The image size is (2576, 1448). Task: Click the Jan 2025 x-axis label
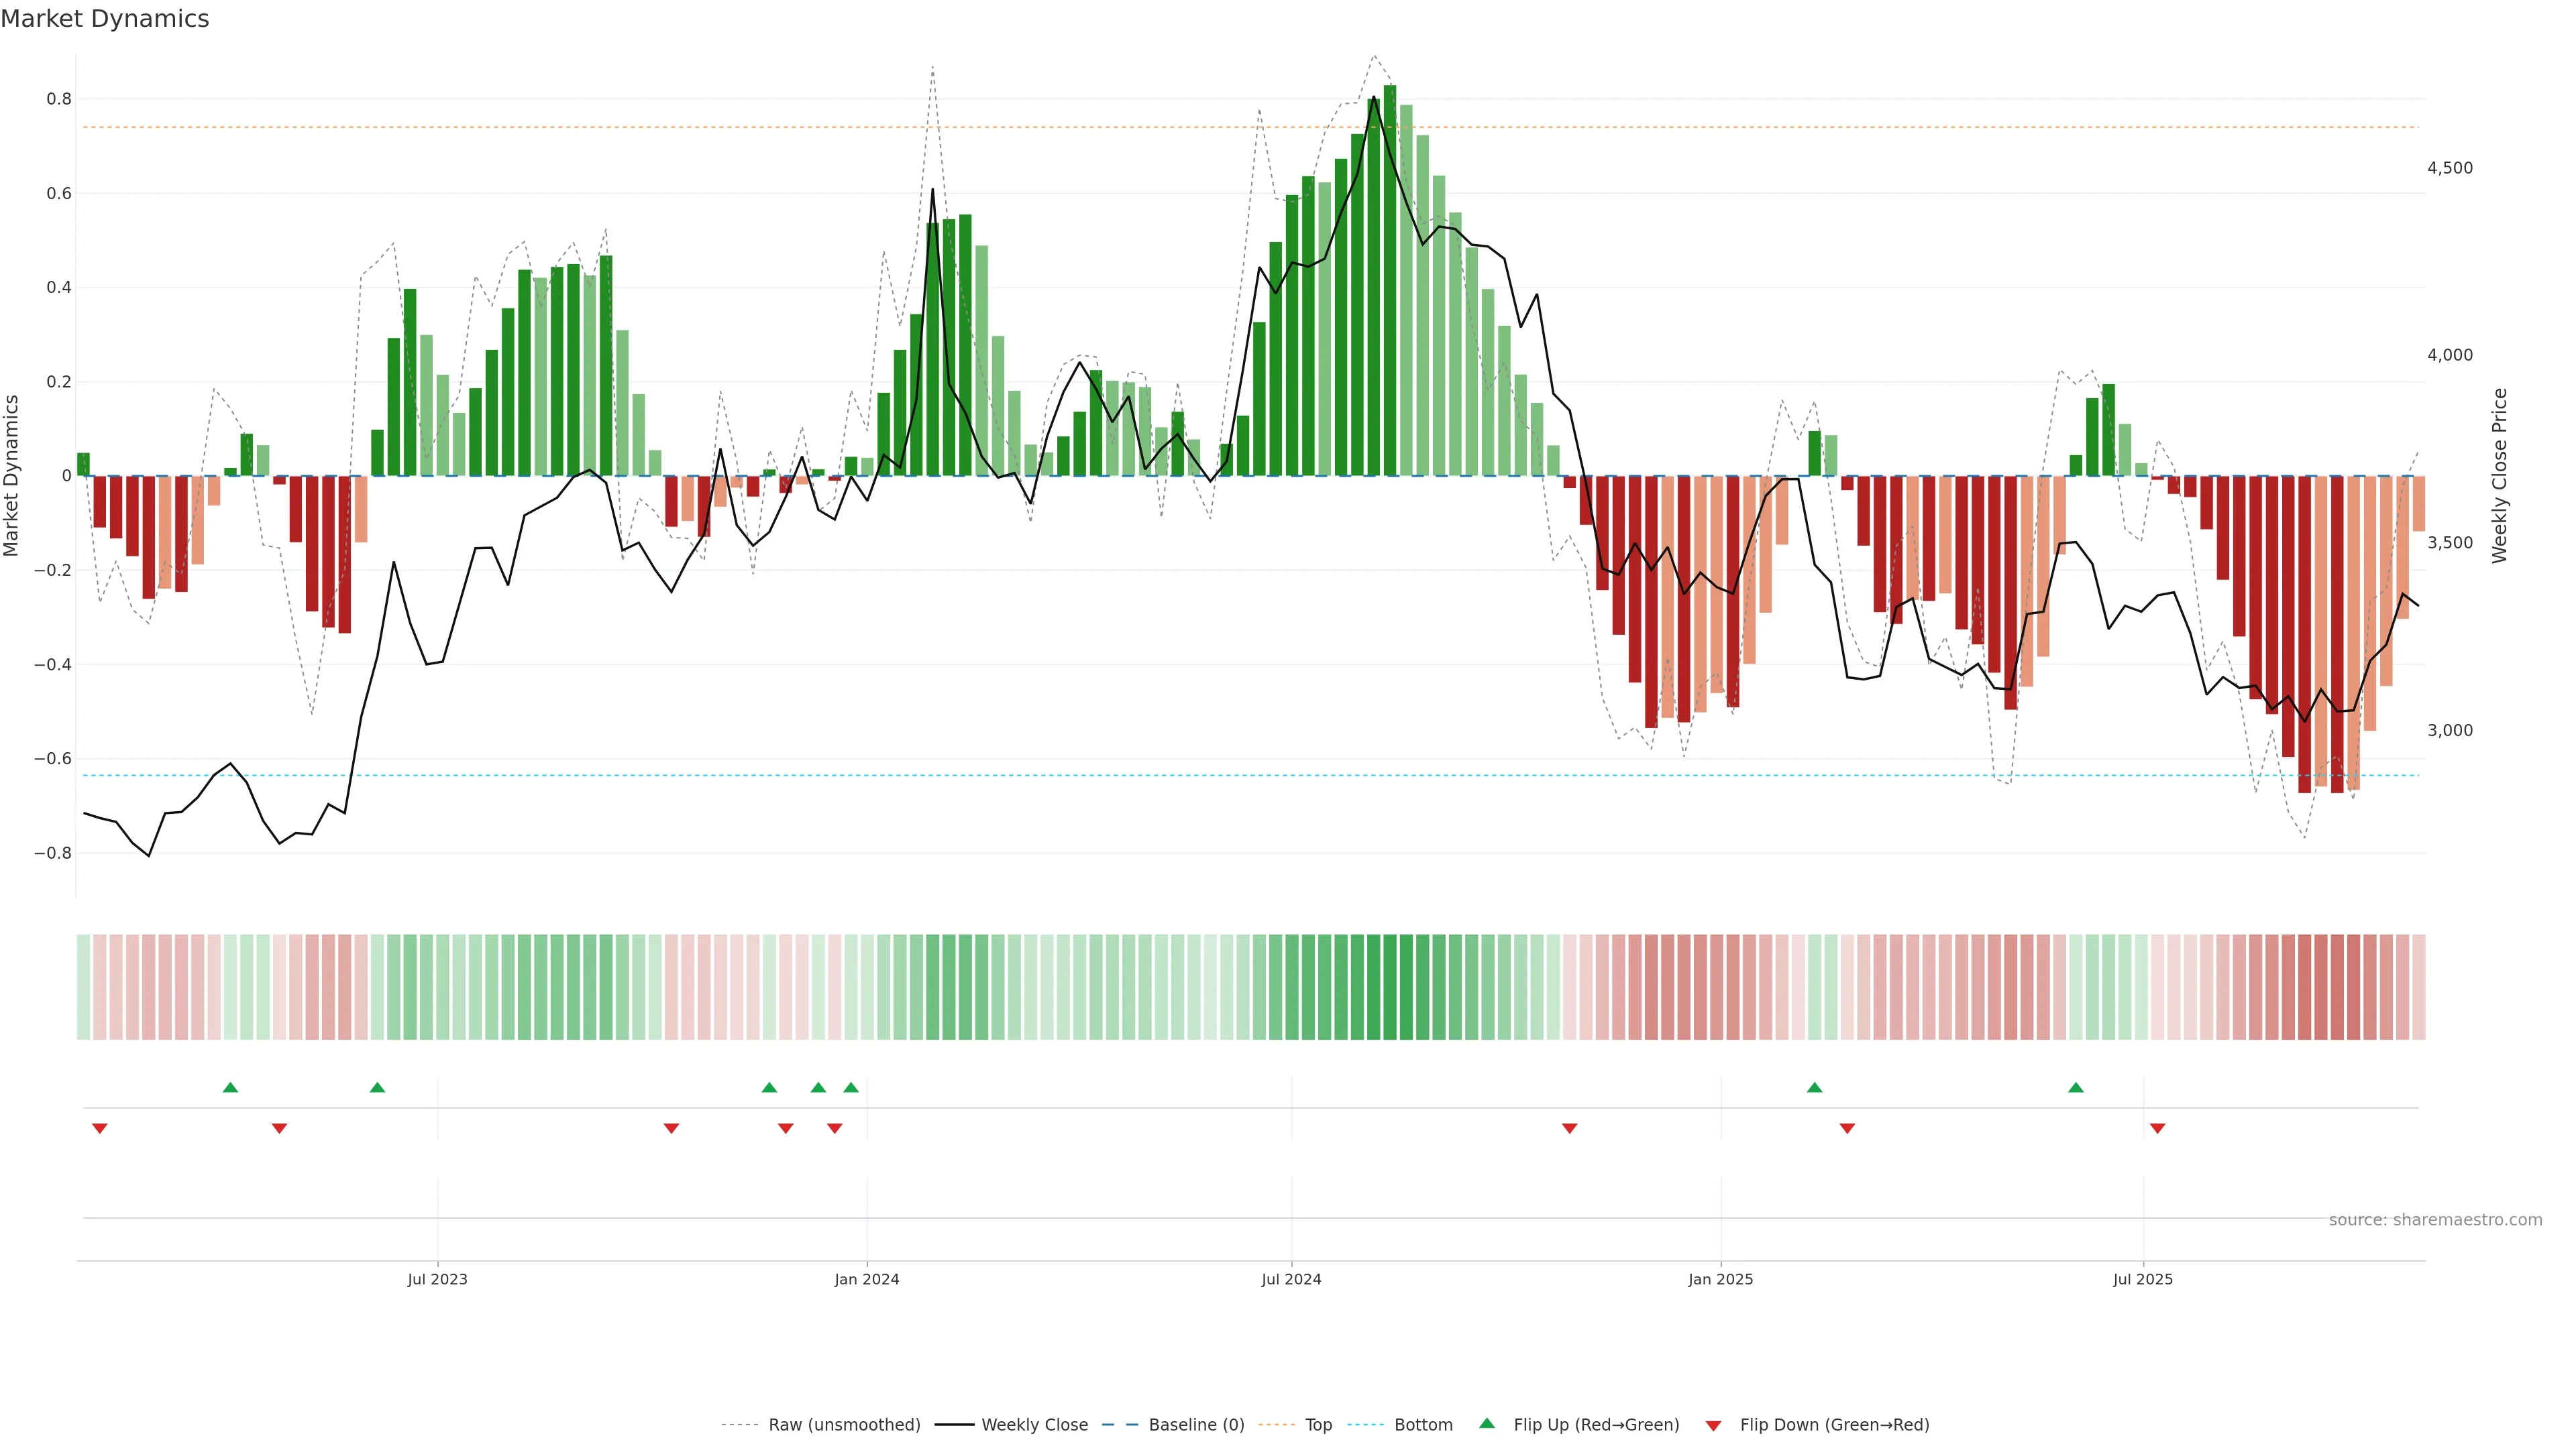1720,1279
